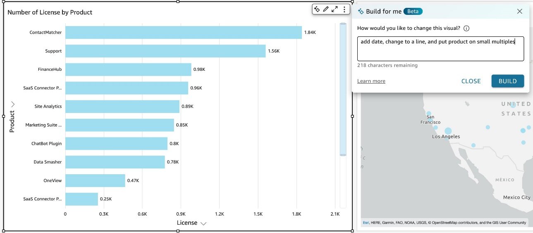Click the large bubble near Los Angeles
This screenshot has width=533, height=233.
(x=448, y=131)
